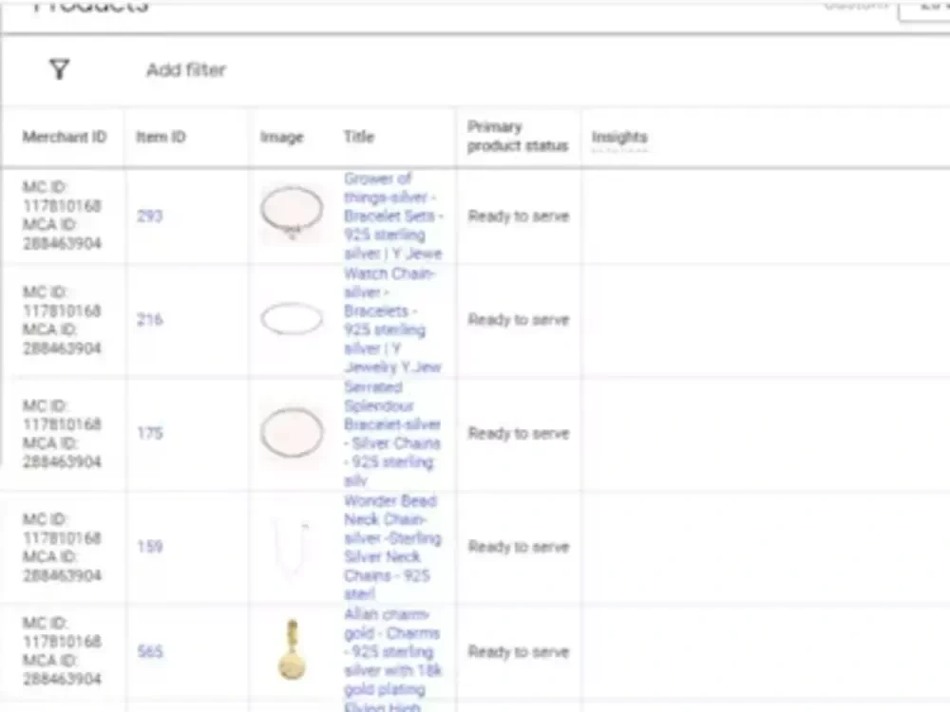This screenshot has height=712, width=950.
Task: Click the Merchant ID cell in row 293
Action: pyautogui.click(x=62, y=215)
